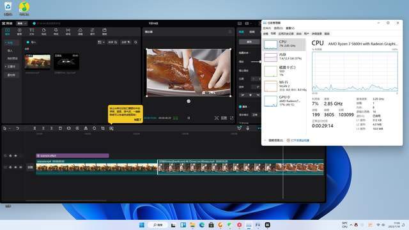Open the media filter 'All' dropdown
This screenshot has width=409, height=230.
[x=126, y=42]
